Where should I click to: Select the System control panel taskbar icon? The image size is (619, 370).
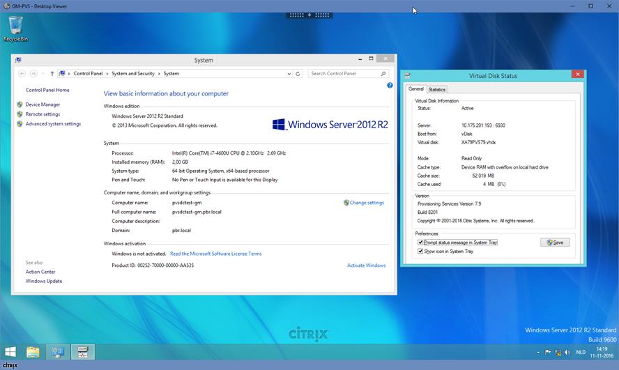click(58, 351)
